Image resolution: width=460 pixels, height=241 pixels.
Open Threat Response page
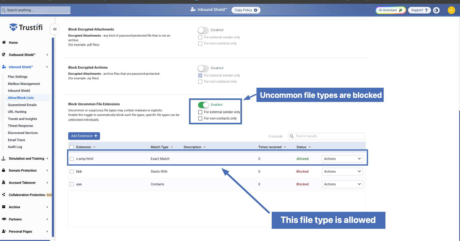tap(20, 126)
